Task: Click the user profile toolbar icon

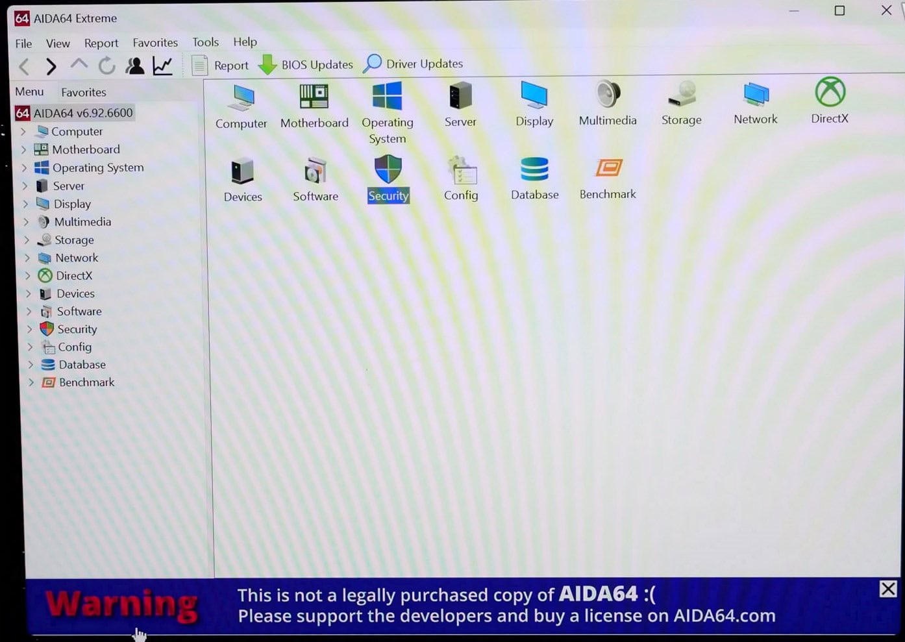Action: [x=135, y=66]
